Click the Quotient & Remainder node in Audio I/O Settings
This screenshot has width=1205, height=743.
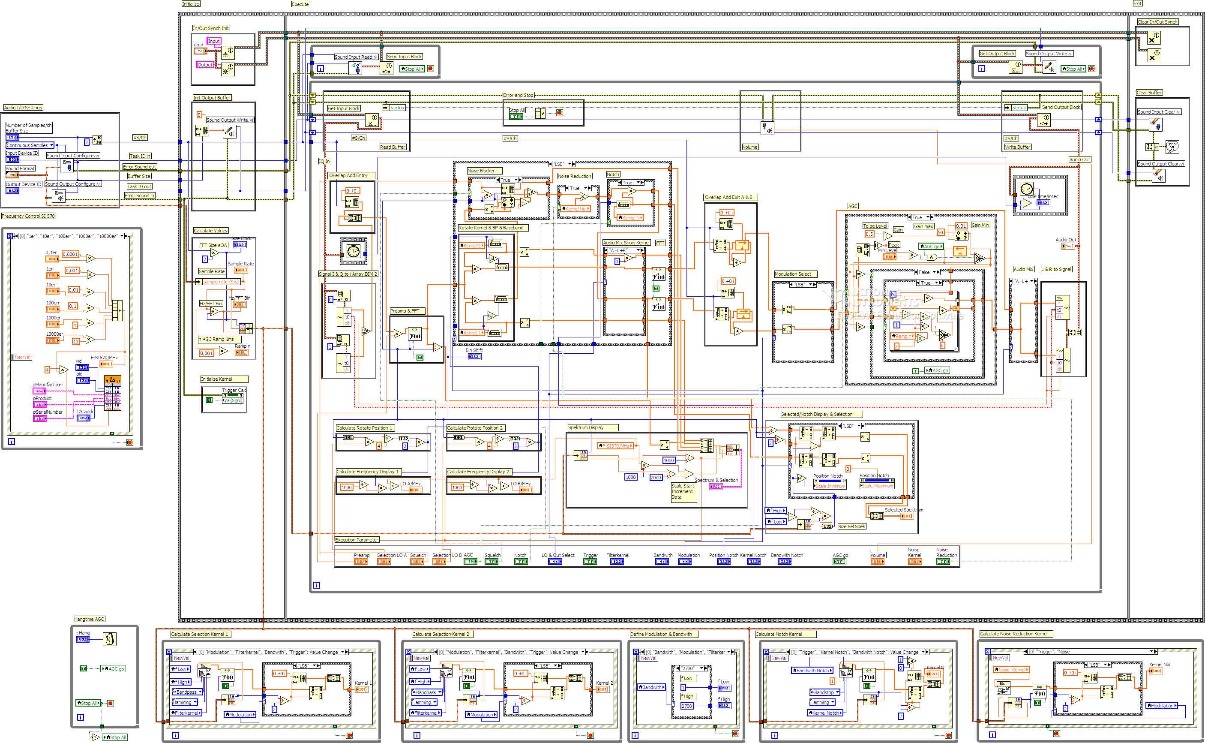point(97,141)
